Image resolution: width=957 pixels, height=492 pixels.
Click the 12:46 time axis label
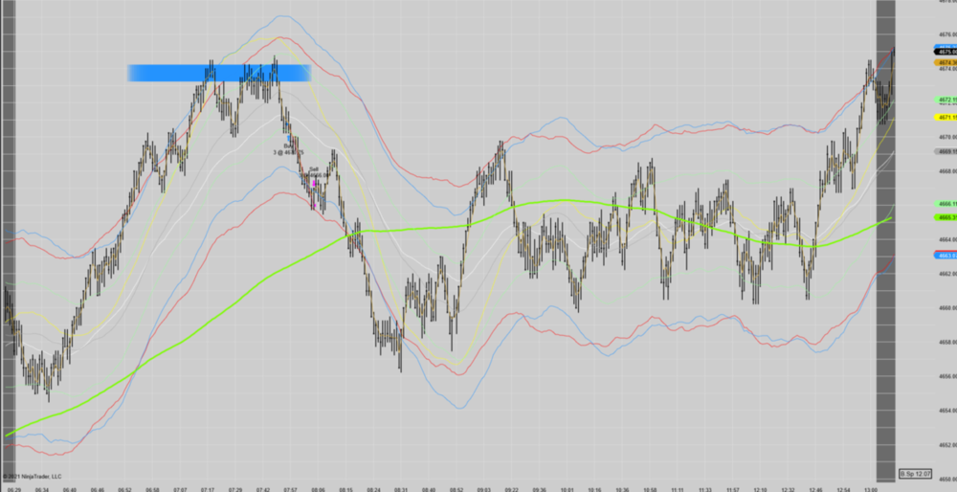click(x=815, y=487)
